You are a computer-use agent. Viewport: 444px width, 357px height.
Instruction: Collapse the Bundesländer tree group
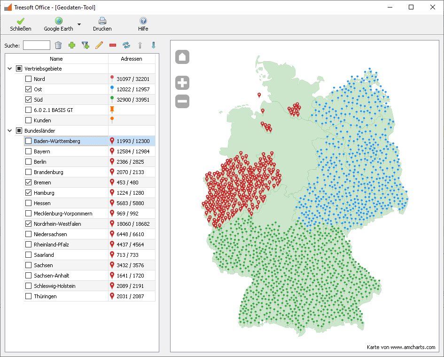9,131
